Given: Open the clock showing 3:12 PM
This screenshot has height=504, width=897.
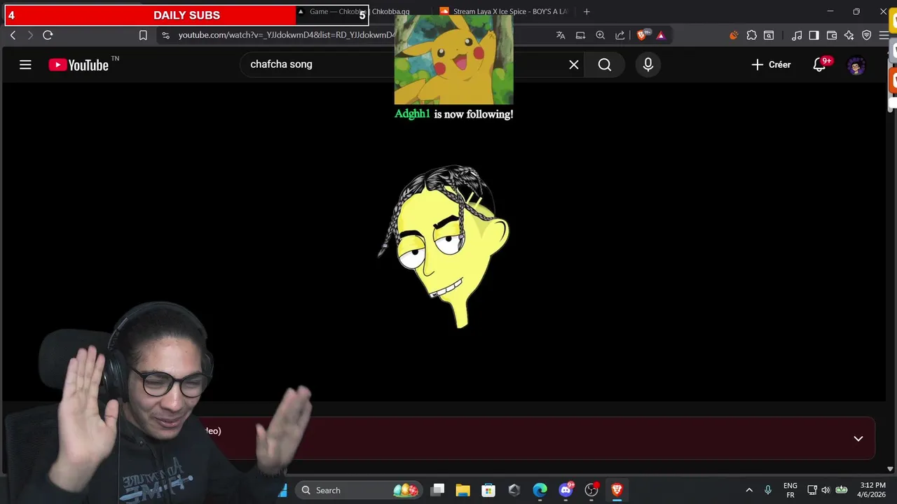Looking at the screenshot, I should point(872,490).
